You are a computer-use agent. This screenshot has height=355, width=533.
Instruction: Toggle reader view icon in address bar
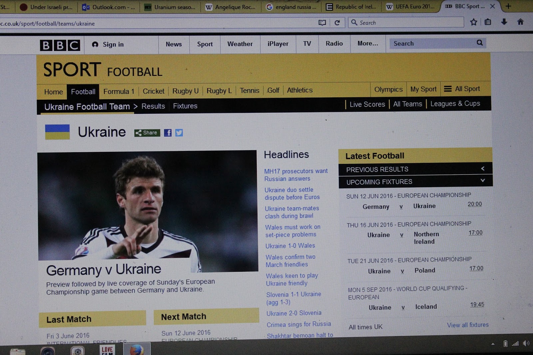[x=322, y=23]
